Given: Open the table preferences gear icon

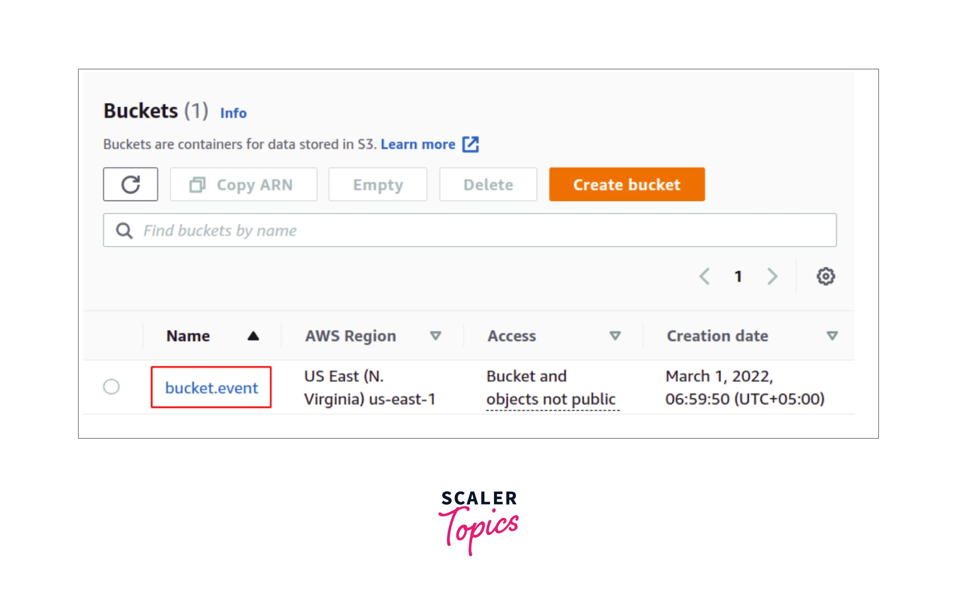Looking at the screenshot, I should tap(826, 277).
